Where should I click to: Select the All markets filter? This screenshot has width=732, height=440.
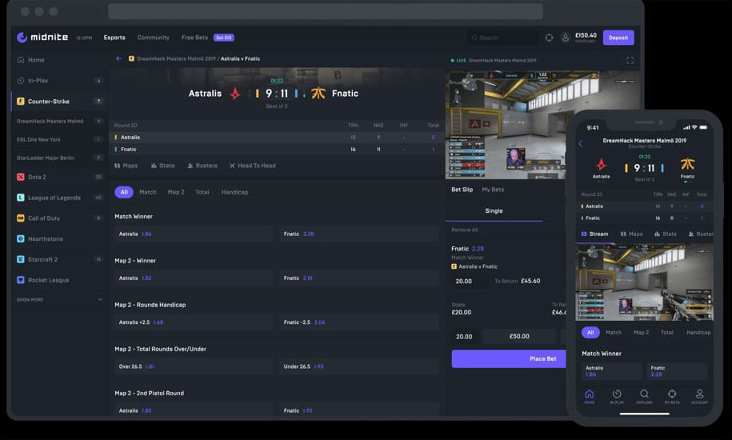click(124, 192)
